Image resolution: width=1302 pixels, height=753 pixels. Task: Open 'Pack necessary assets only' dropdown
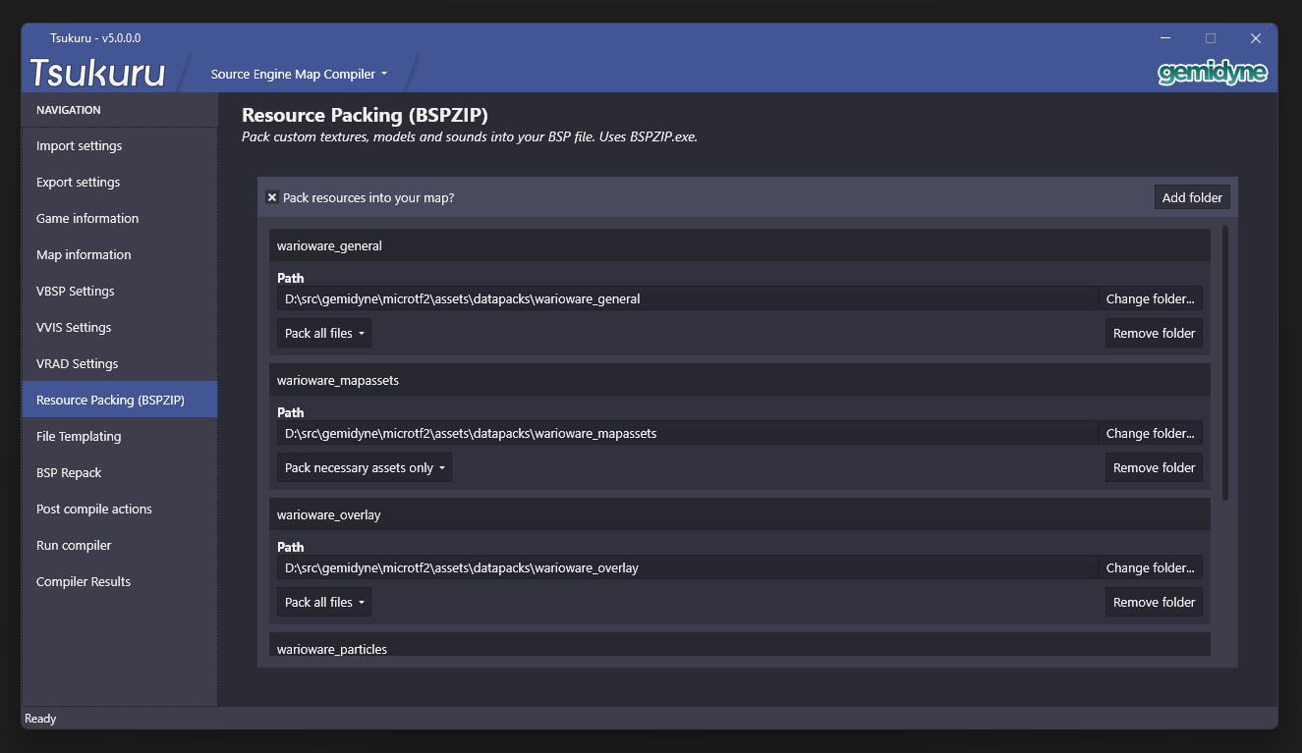pos(364,467)
